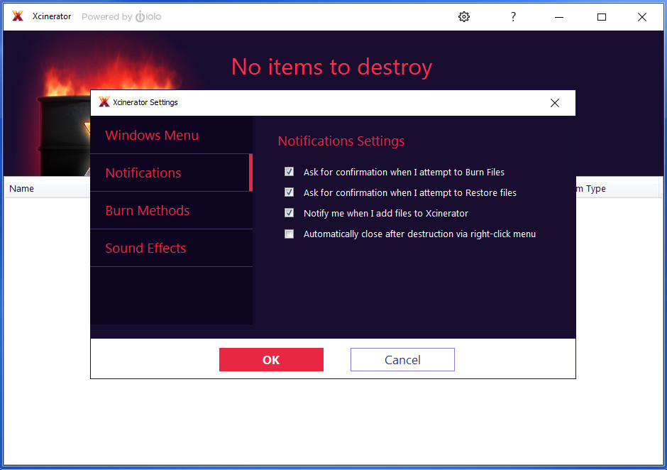Disable confirmation when attempting to Restore files
The image size is (667, 470).
[x=289, y=192]
